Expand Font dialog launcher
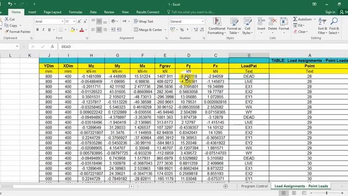348x196 pixels. pos(87,38)
